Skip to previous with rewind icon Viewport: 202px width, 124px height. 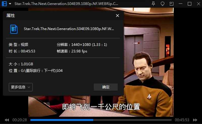click(7, 120)
